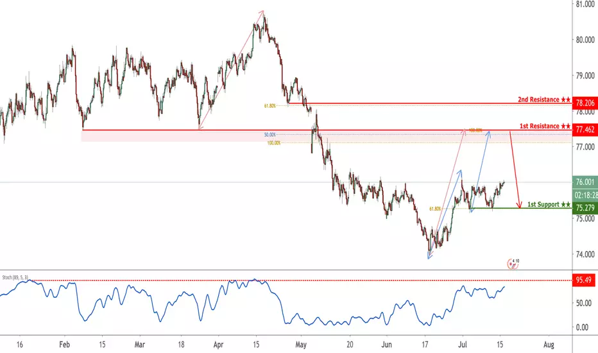Click the economic events marker icon above the Stoch pane
598x353 pixels.
(x=513, y=263)
